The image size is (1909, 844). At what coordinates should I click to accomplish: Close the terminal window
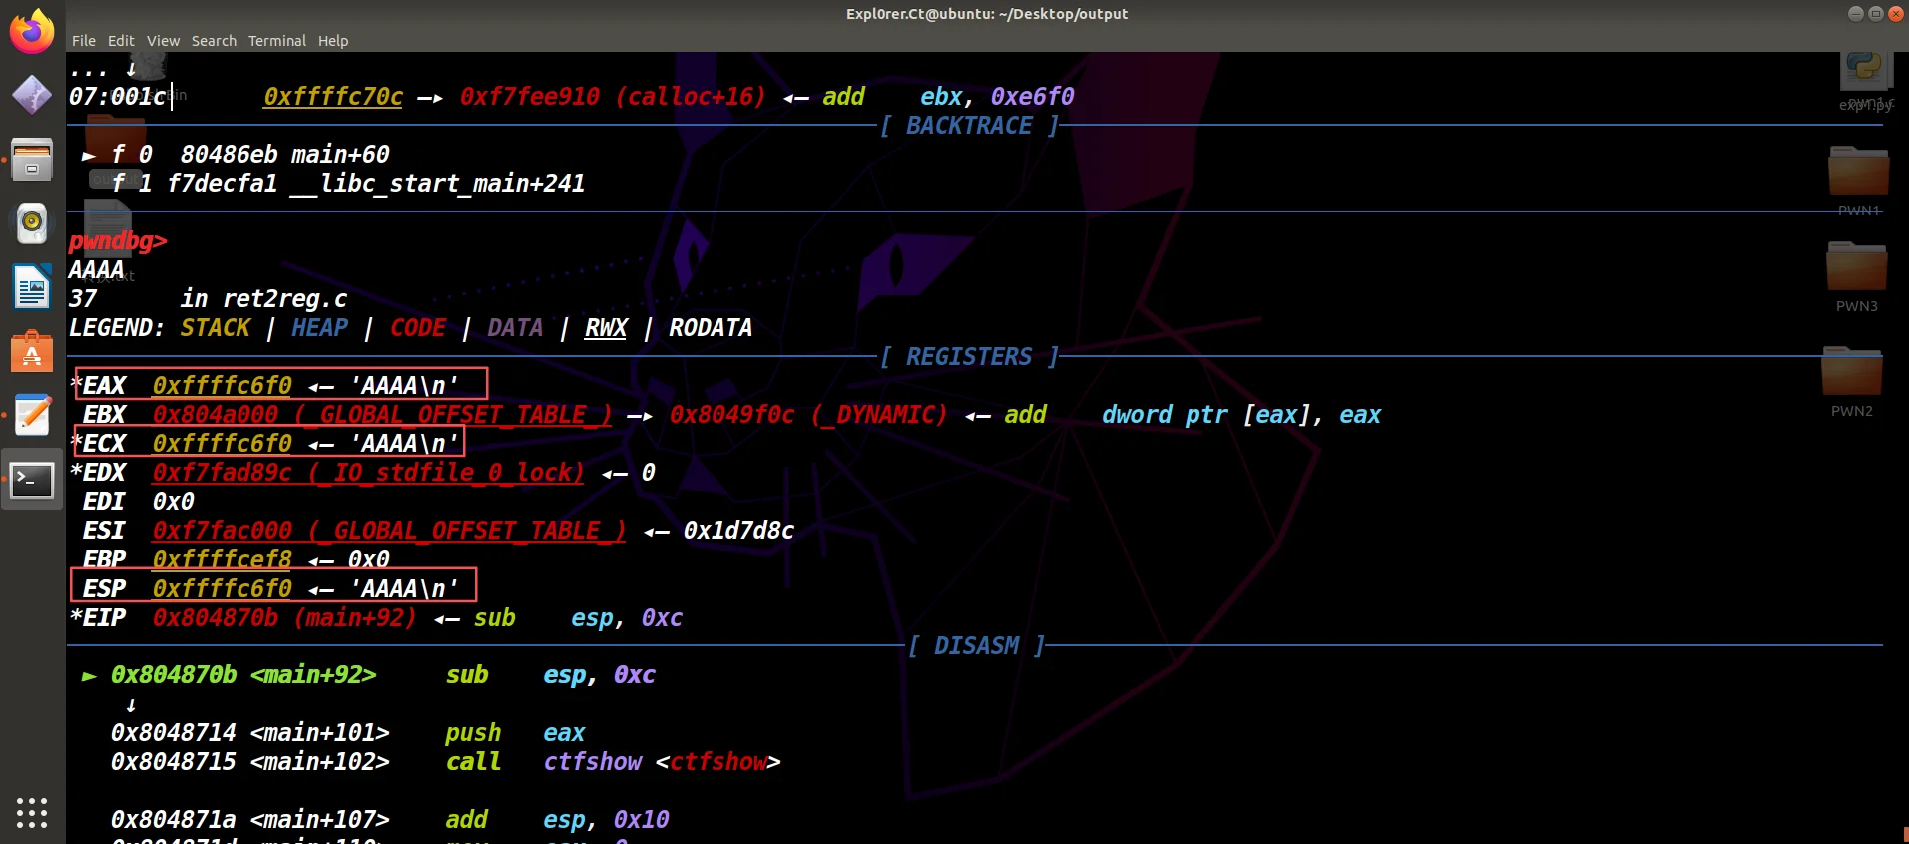(1895, 13)
